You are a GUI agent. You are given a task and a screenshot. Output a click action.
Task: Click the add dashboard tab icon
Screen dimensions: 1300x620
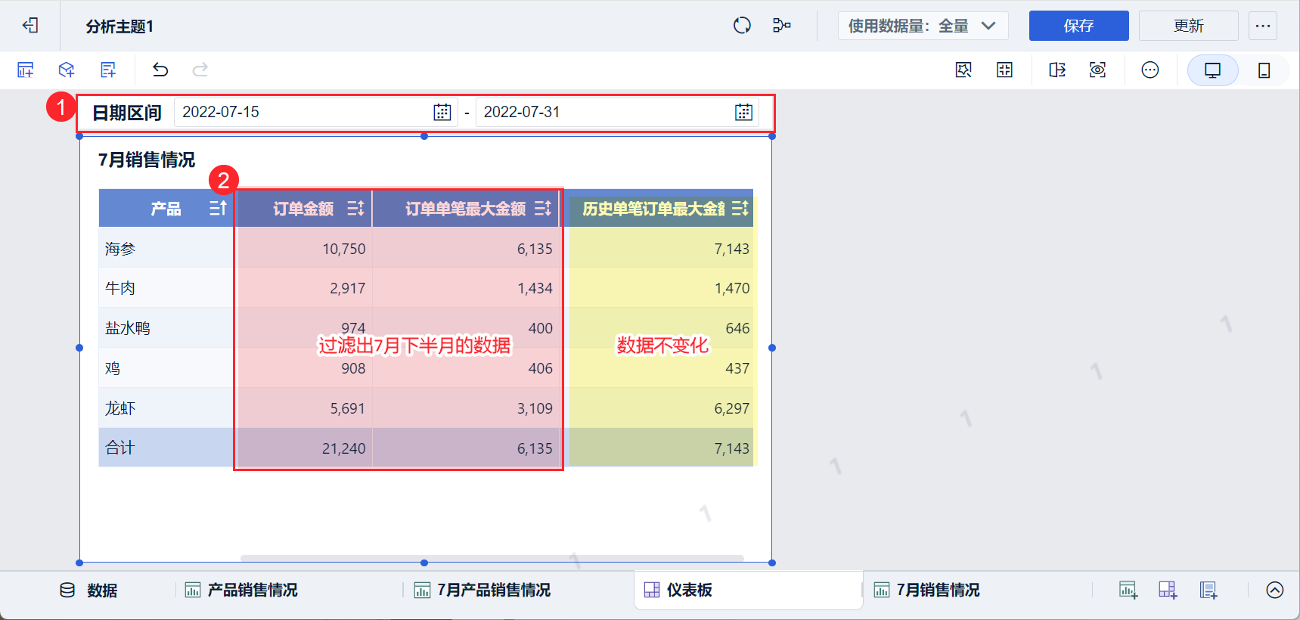1168,590
